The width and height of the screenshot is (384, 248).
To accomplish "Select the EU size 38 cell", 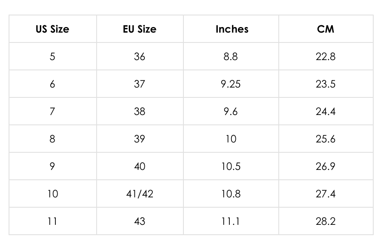I will point(140,112).
